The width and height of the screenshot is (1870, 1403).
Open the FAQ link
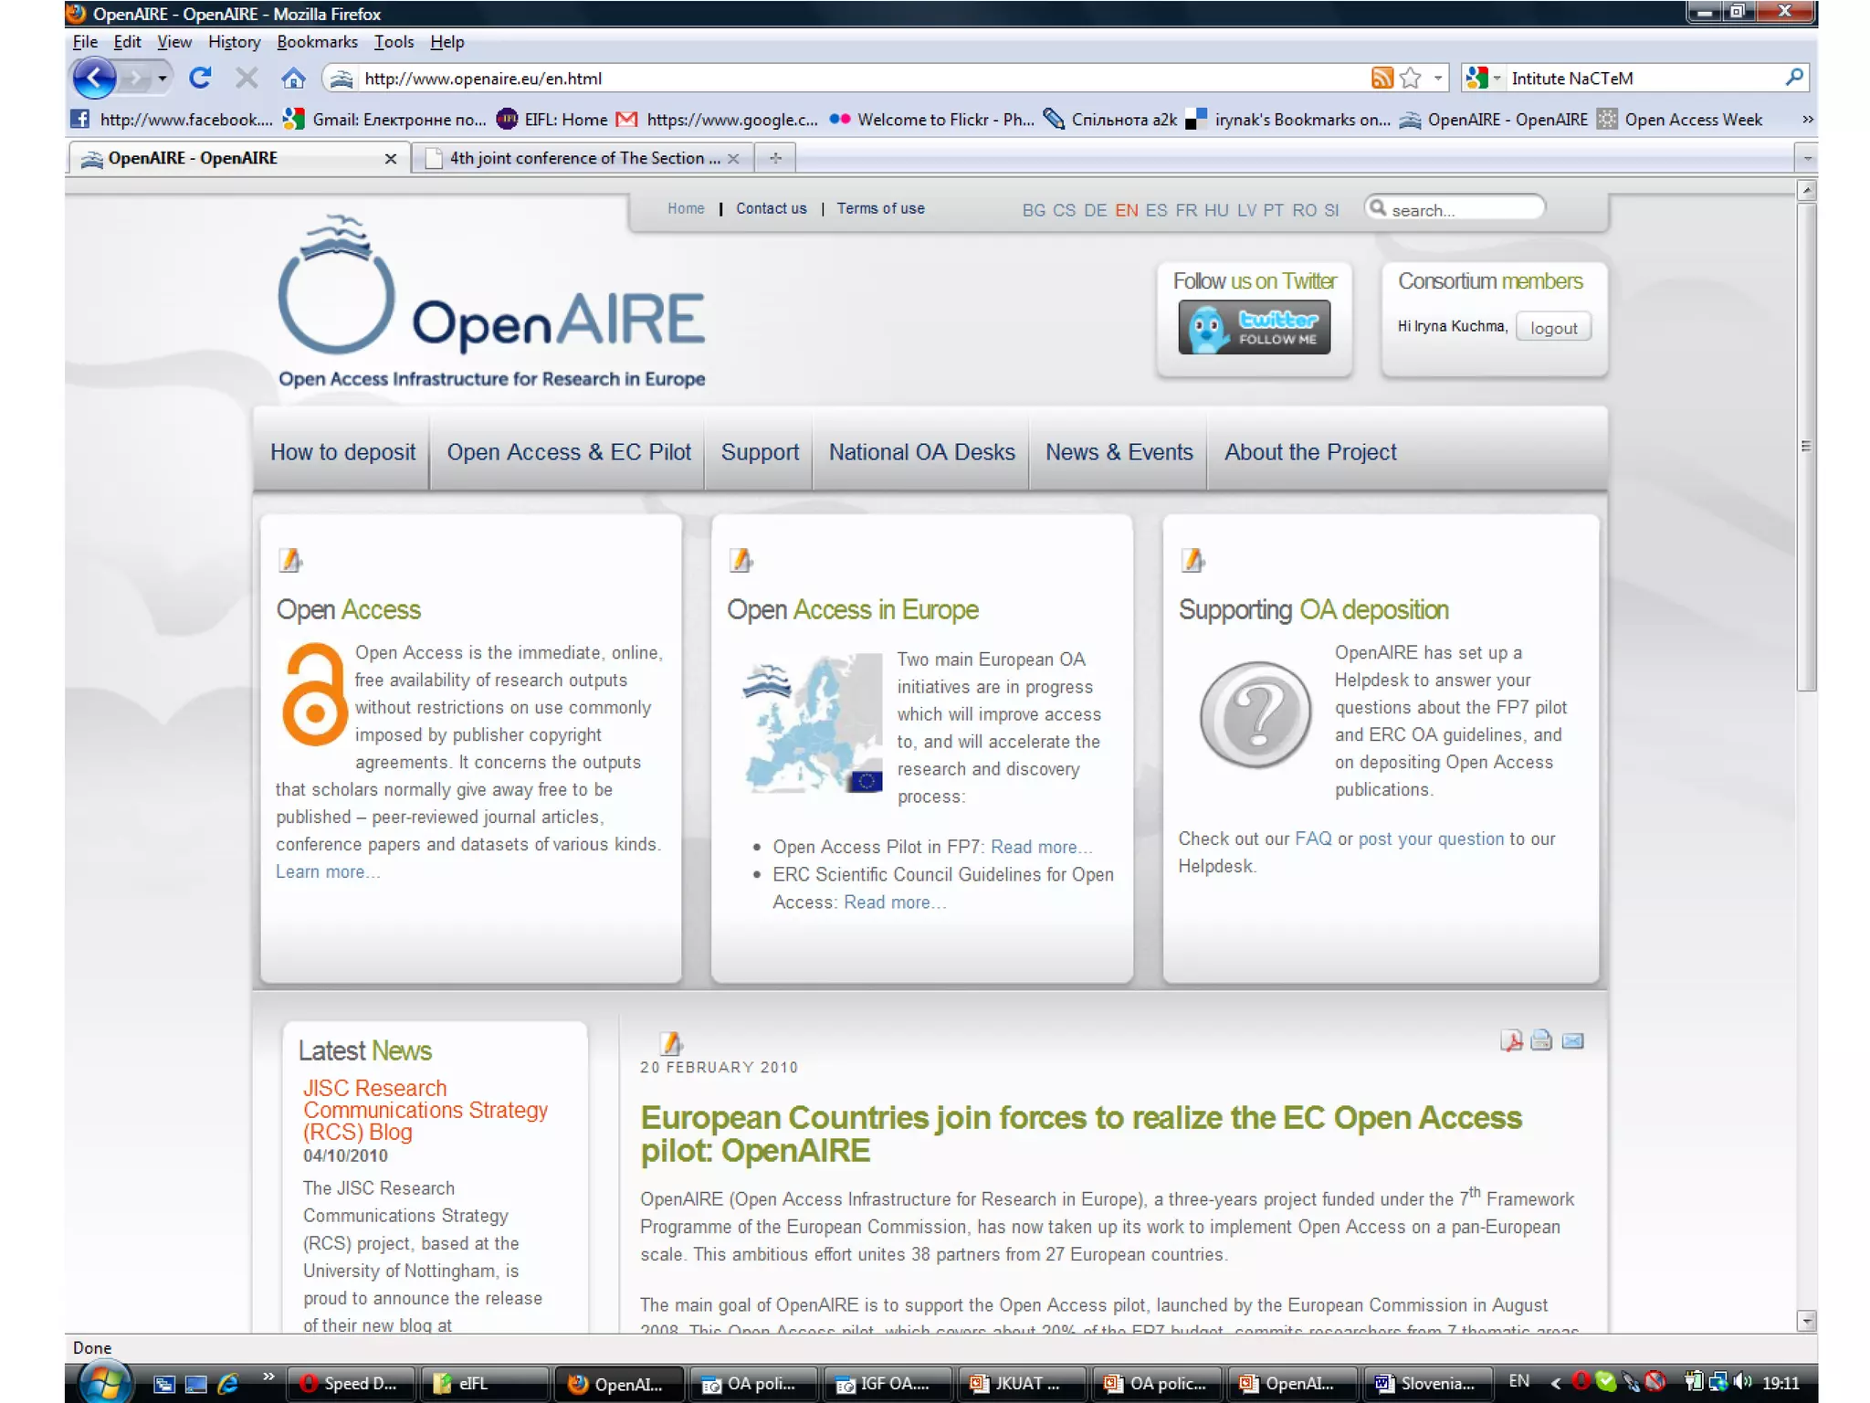(x=1313, y=839)
